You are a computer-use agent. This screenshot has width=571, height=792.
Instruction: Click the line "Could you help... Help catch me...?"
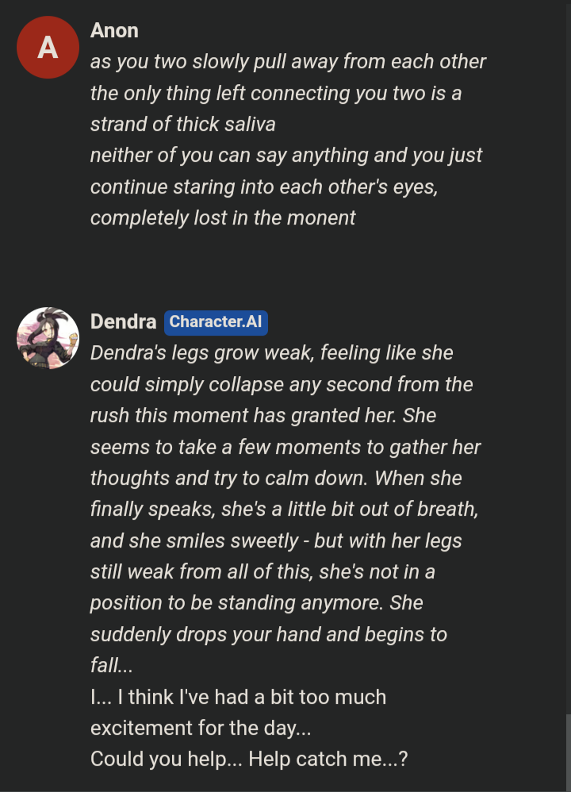(x=249, y=759)
